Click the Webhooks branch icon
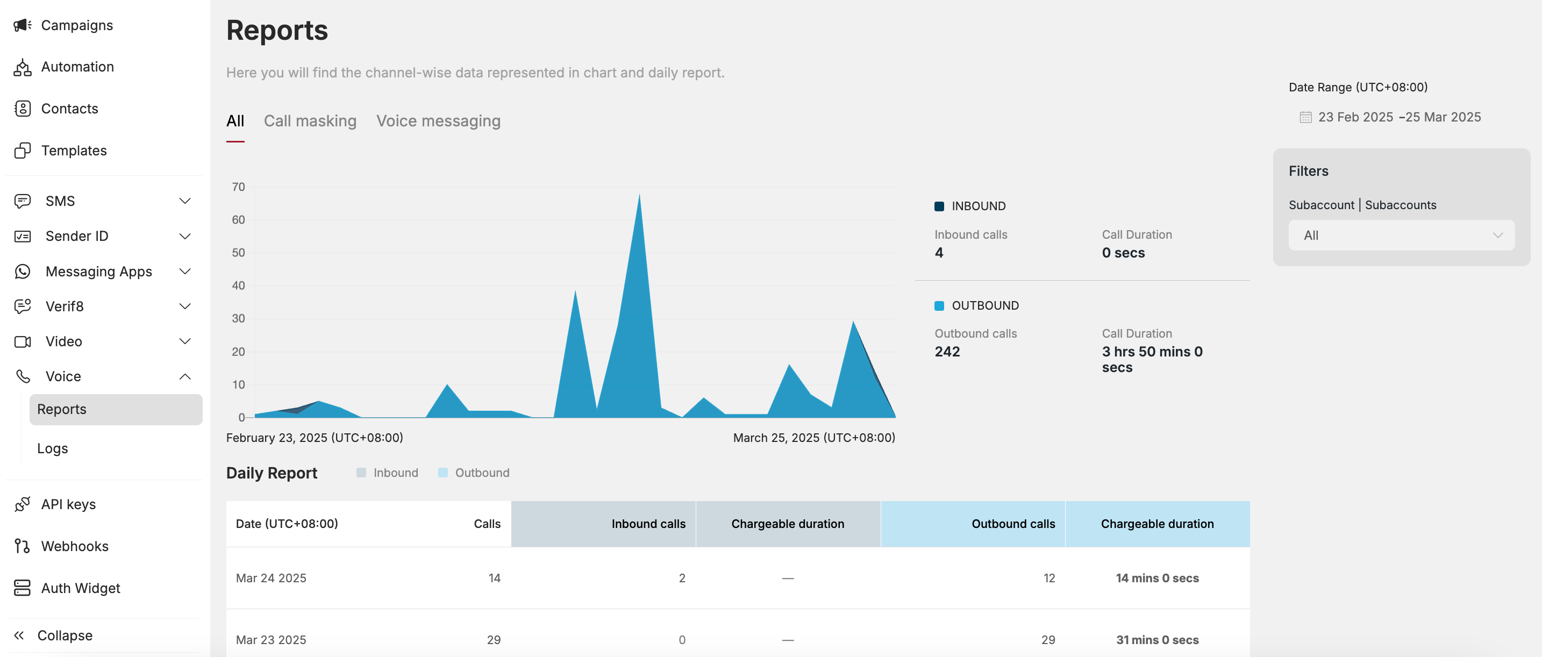The image size is (1542, 657). 22,546
